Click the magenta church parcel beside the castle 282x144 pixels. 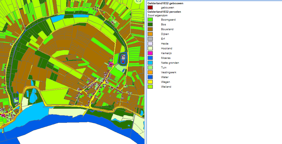tap(111, 64)
